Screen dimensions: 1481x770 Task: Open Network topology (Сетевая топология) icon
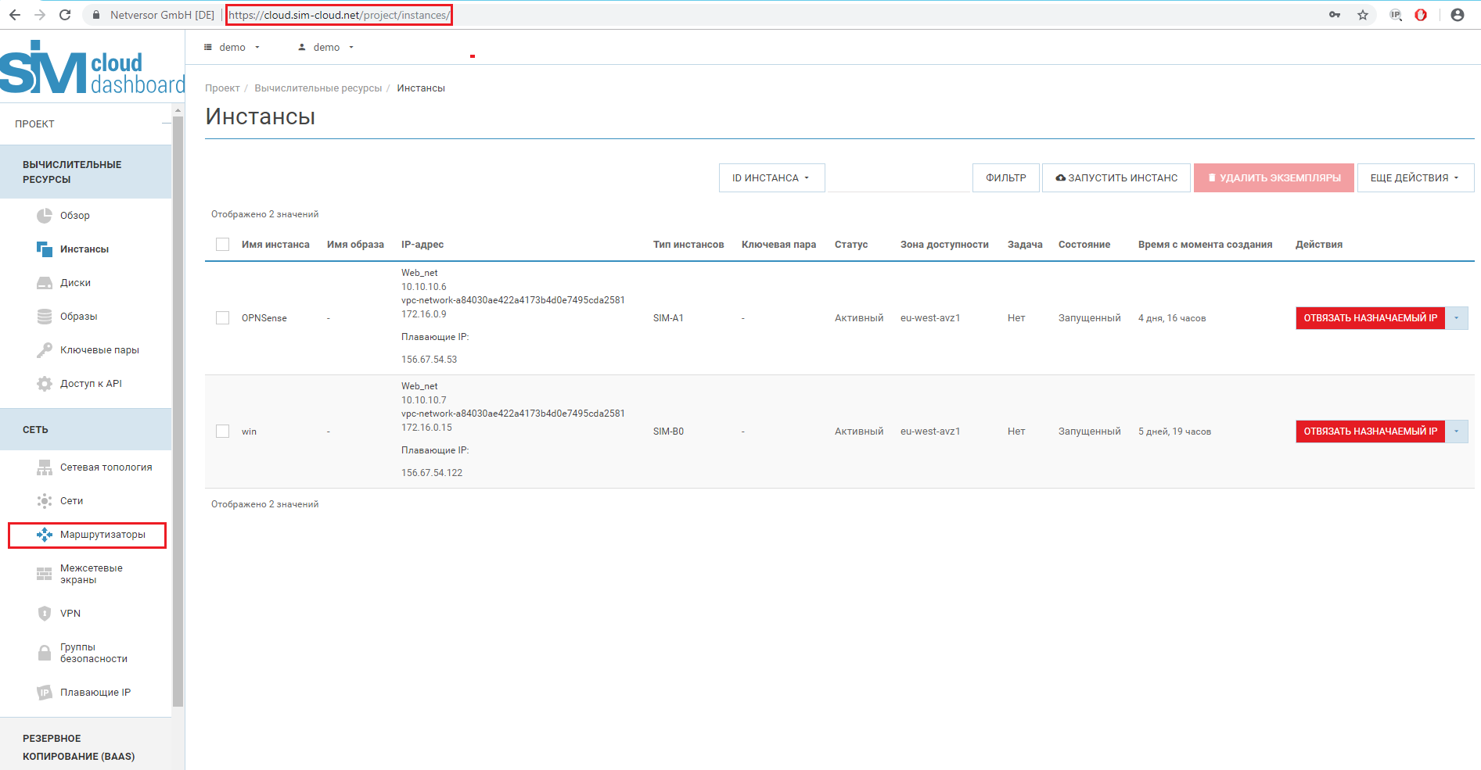45,467
